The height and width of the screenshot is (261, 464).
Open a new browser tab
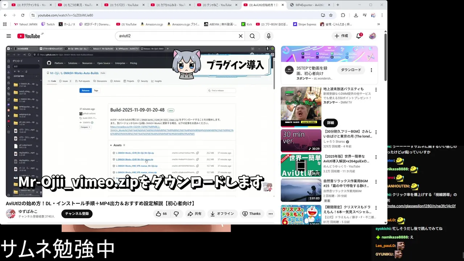pyautogui.click(x=338, y=5)
